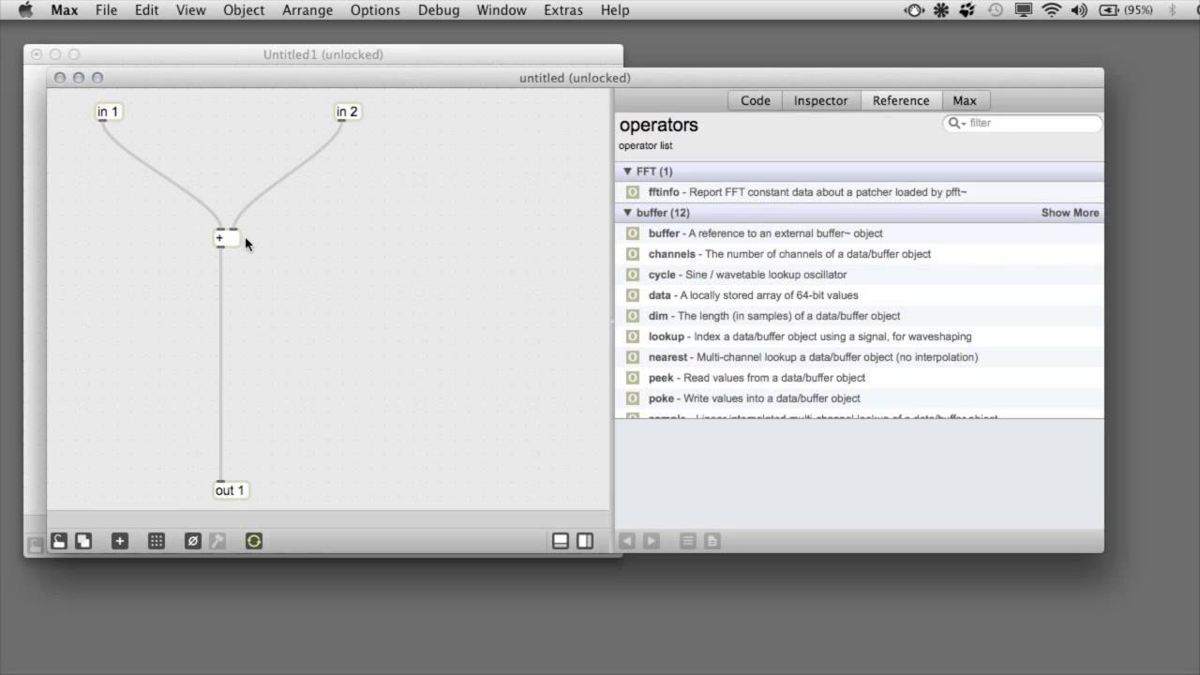Click 'operator list' text under heading

645,145
